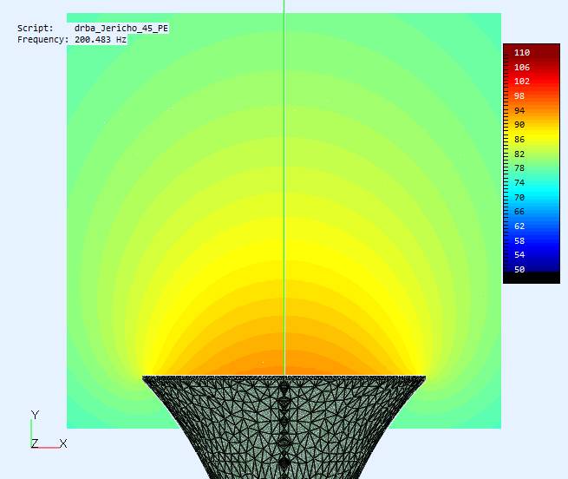Click the 94 legend value
This screenshot has height=479, width=568.
519,110
